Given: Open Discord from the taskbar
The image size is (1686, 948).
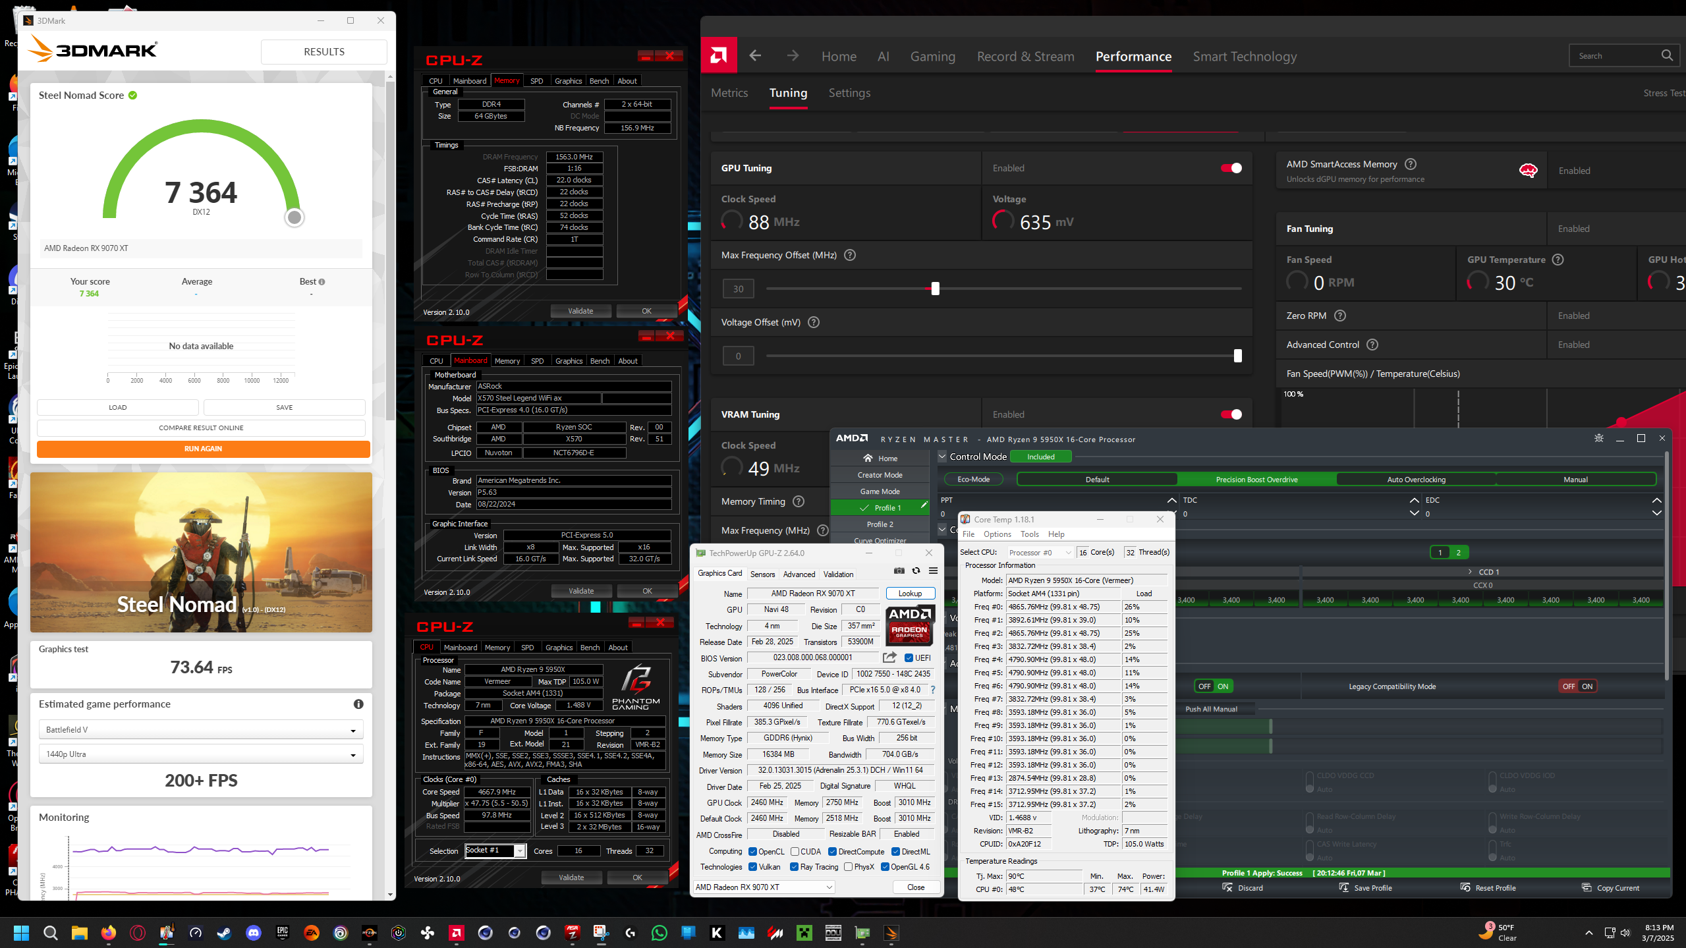Looking at the screenshot, I should point(253,932).
